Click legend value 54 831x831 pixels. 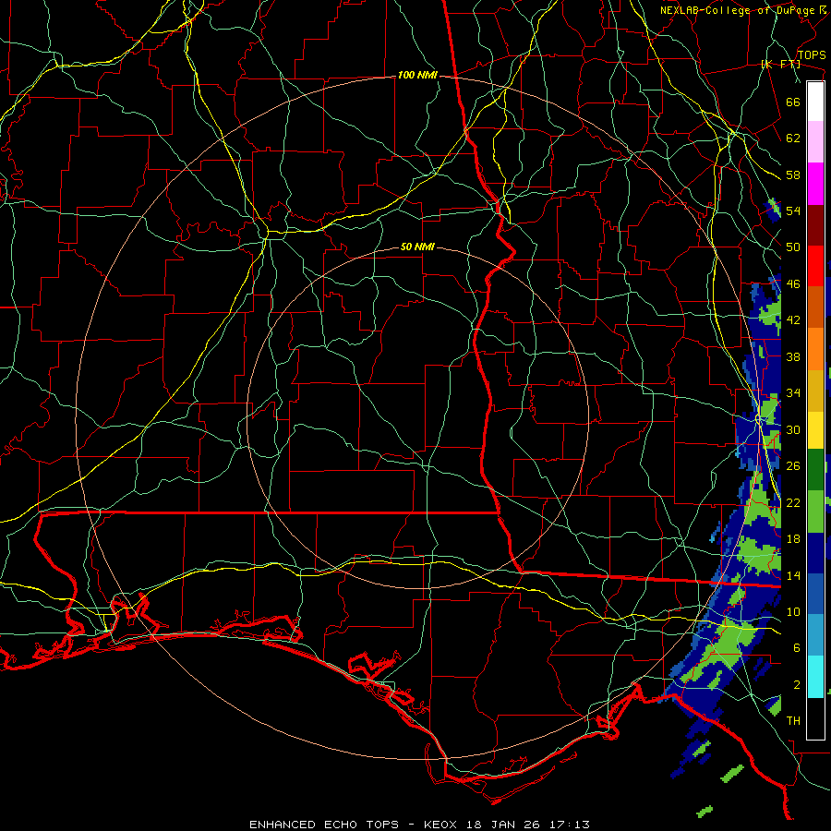pyautogui.click(x=793, y=211)
